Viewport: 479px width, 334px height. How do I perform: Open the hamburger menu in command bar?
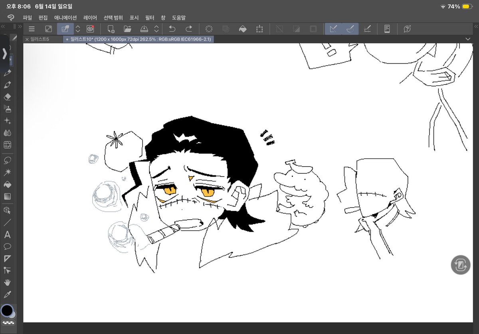pos(32,29)
